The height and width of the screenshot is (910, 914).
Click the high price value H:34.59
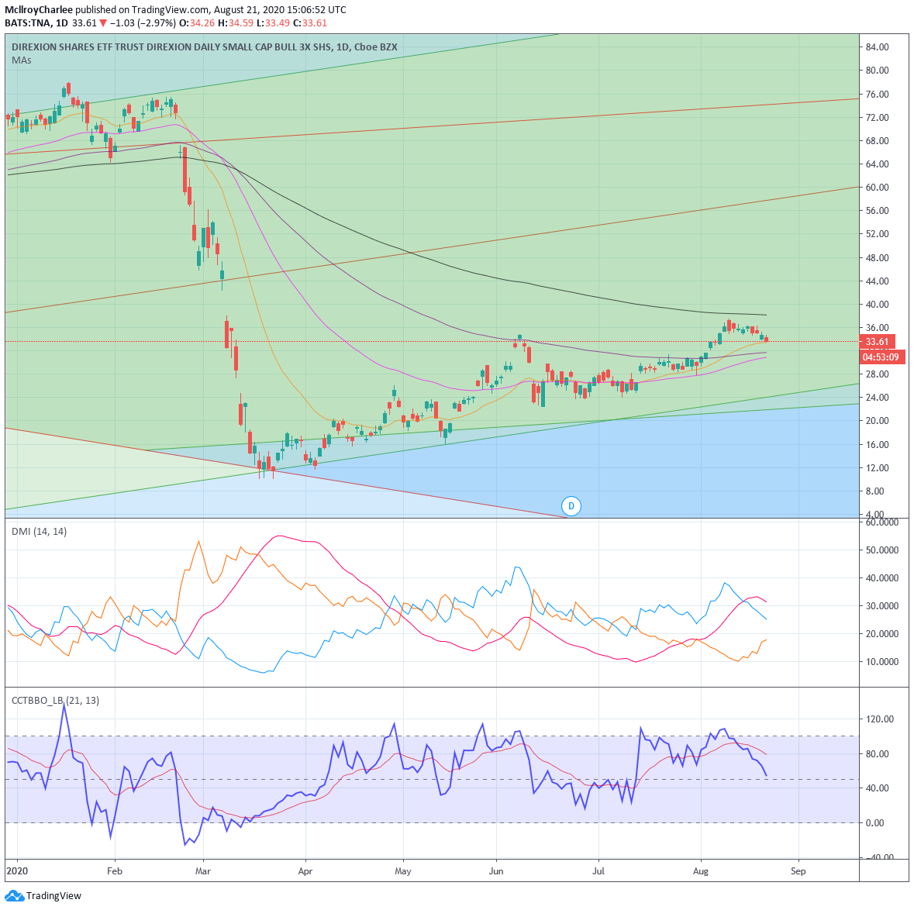[x=235, y=23]
